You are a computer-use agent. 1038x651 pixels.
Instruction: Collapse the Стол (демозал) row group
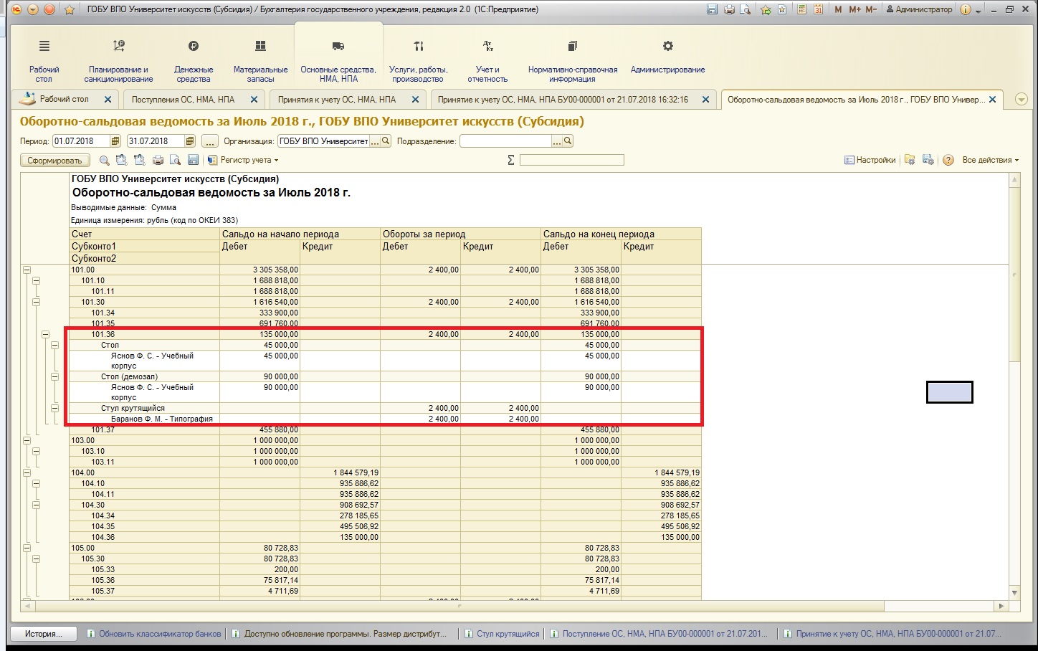(x=54, y=376)
